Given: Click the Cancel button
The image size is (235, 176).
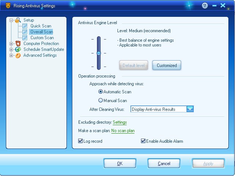Looking at the screenshot, I should click(164, 164).
